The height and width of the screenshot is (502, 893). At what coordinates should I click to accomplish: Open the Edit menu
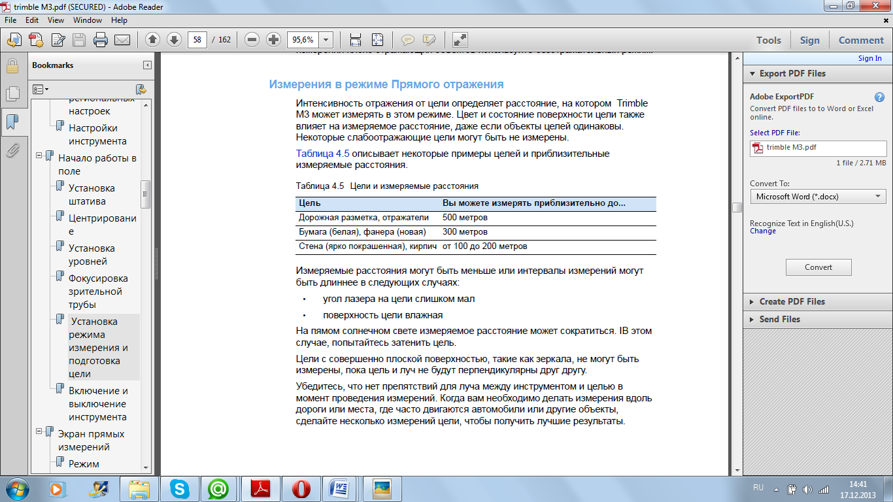point(32,20)
